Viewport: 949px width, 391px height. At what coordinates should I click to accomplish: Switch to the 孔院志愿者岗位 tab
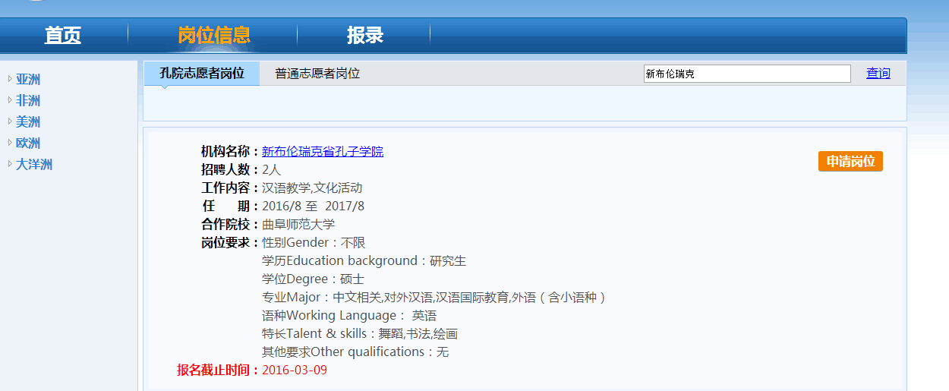point(202,74)
